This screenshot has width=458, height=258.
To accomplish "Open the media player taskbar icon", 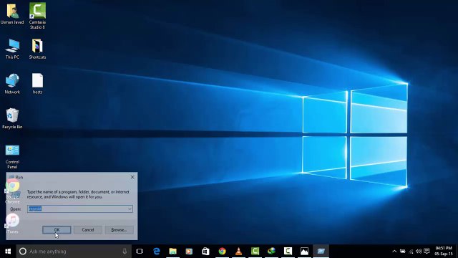I will 189,252.
